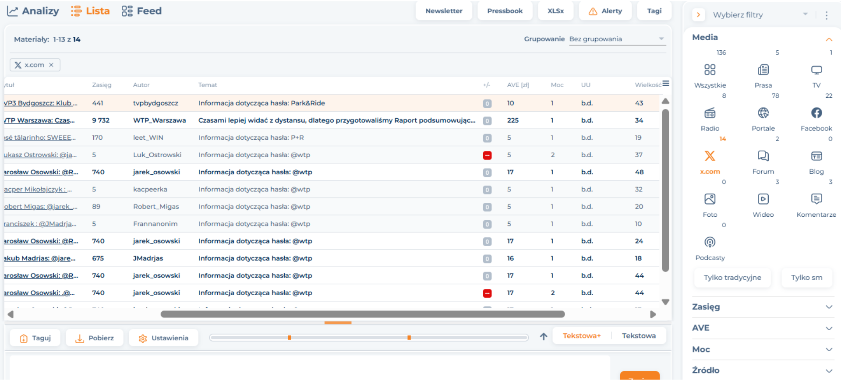This screenshot has height=384, width=841.
Task: Toggle red negative marker in the last jarek_osowski row
Action: [x=487, y=293]
